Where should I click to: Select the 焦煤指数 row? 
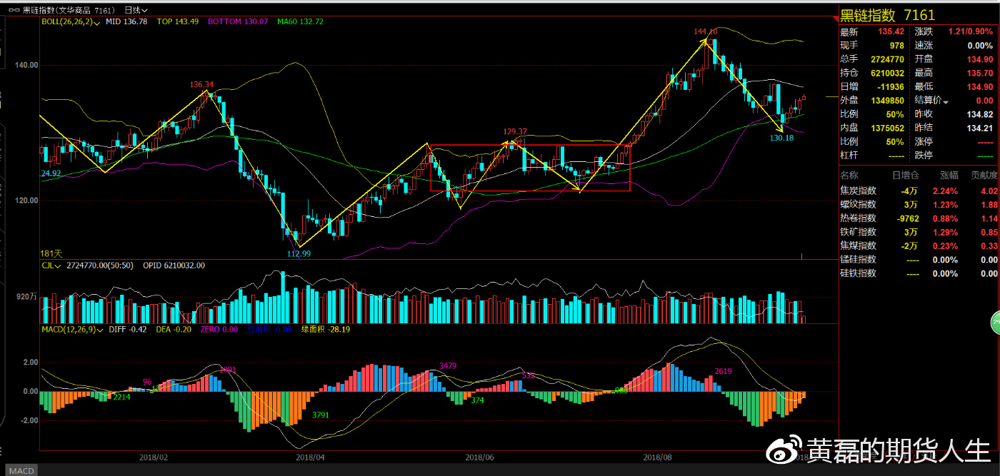click(919, 245)
